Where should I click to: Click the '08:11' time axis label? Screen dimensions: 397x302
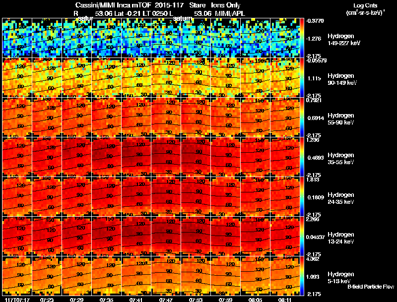point(285,300)
